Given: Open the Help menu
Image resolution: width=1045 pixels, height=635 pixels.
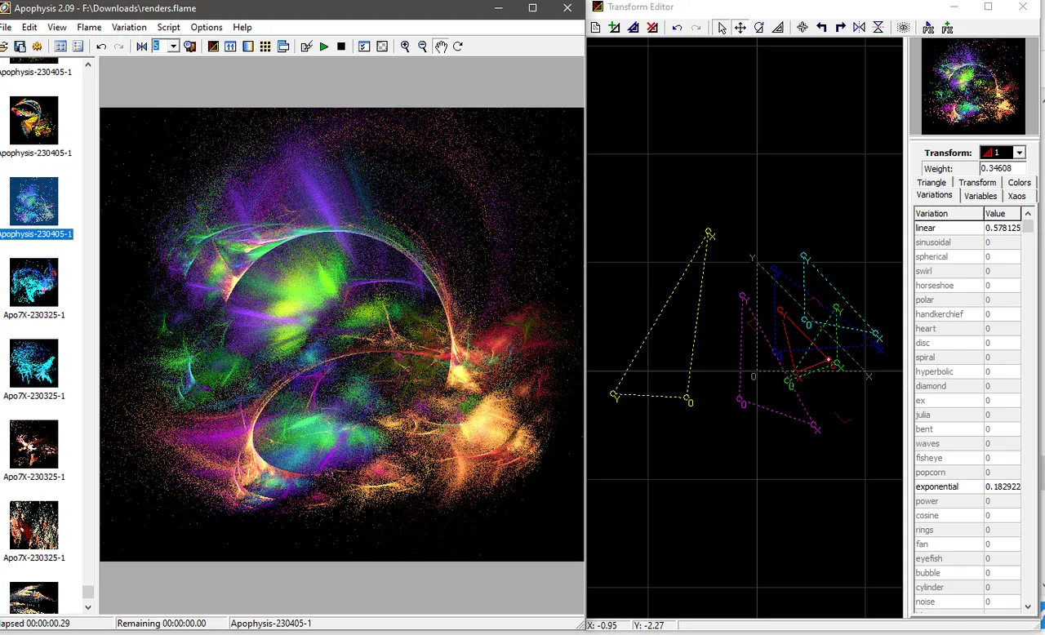Looking at the screenshot, I should [x=242, y=27].
